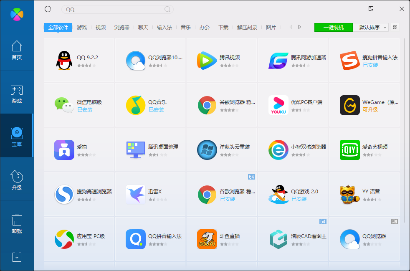Image resolution: width=410 pixels, height=271 pixels.
Task: Open the 默认排序 sort dropdown
Action: (370, 27)
